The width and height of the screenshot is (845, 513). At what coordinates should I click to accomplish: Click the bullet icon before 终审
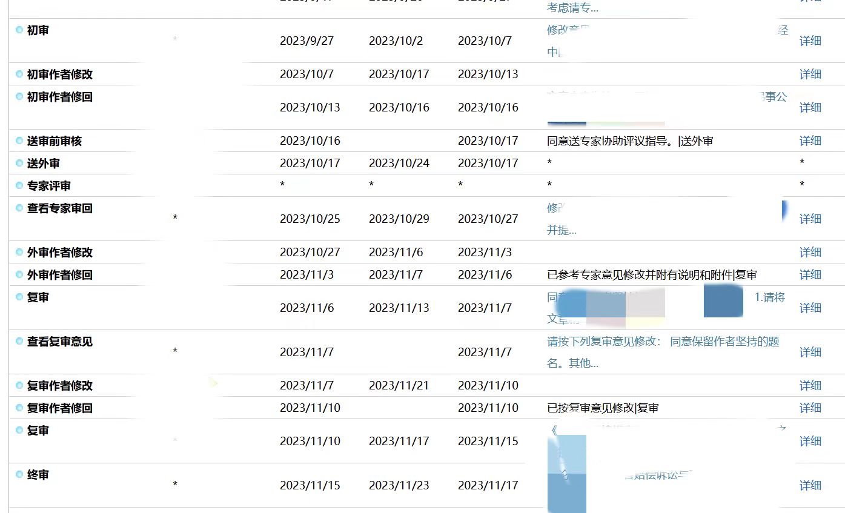click(x=19, y=474)
